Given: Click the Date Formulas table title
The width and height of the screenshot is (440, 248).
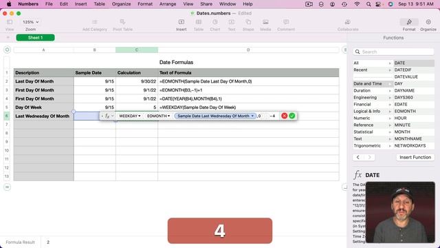Looking at the screenshot, I should point(176,62).
